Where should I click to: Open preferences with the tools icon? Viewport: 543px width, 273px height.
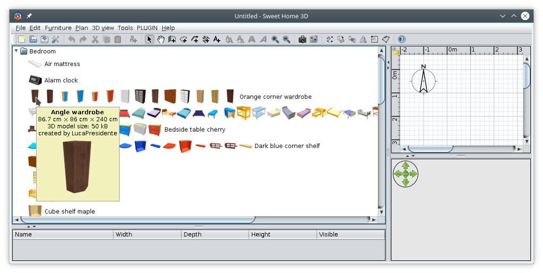[x=55, y=39]
